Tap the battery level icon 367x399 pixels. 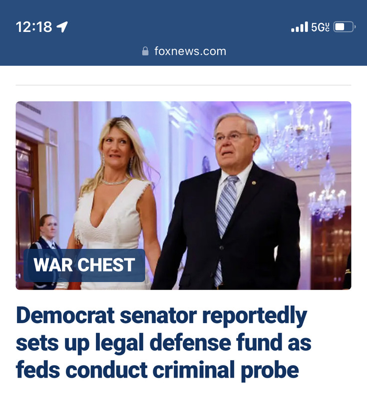[345, 27]
